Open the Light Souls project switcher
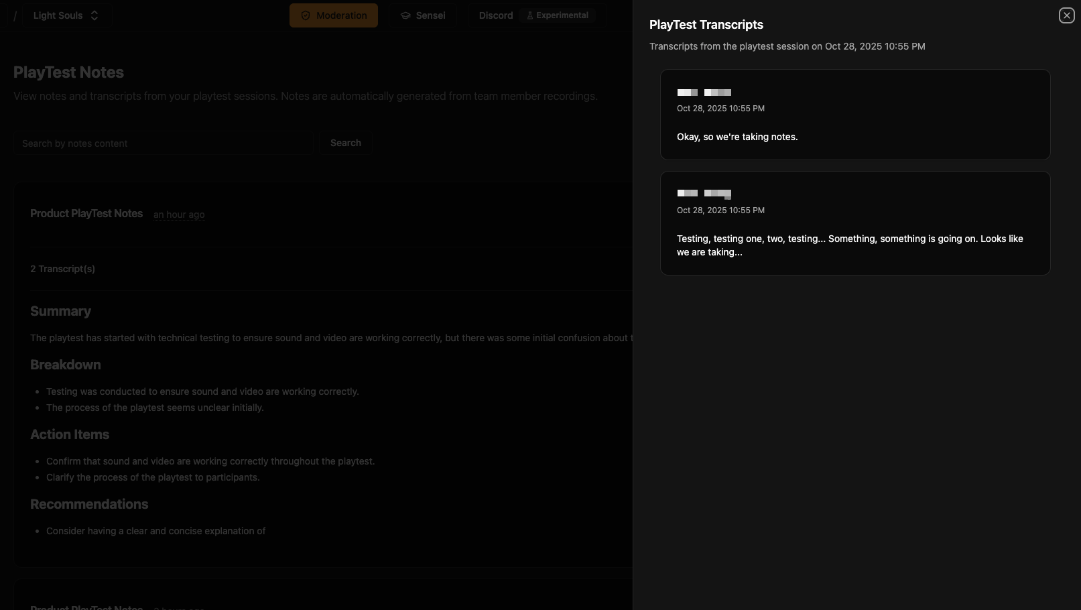The width and height of the screenshot is (1081, 610). (58, 15)
